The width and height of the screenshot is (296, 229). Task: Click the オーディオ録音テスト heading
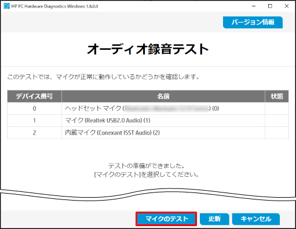tap(148, 49)
